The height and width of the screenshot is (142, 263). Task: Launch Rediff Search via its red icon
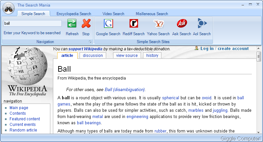click(x=134, y=23)
